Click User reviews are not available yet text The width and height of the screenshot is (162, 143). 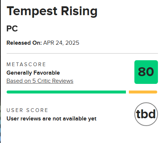click(52, 119)
